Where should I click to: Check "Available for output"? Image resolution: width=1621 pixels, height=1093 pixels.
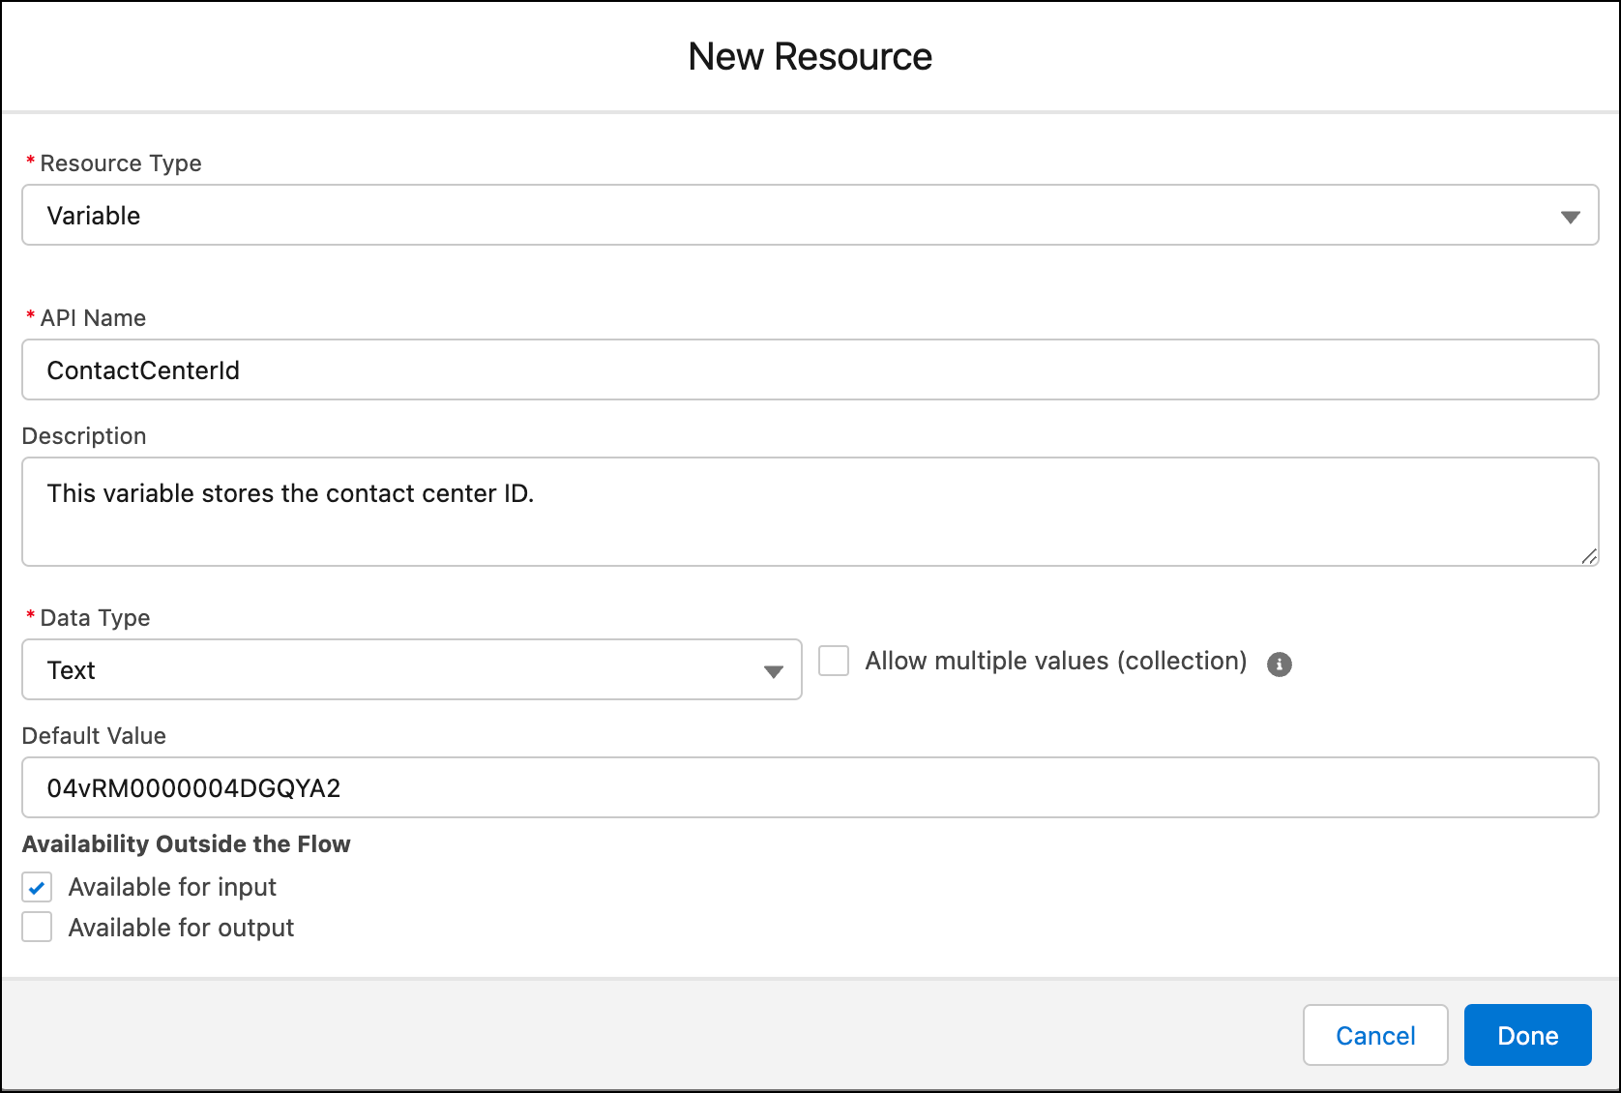[x=36, y=927]
